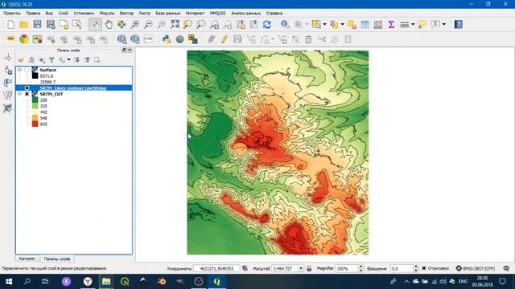Select the Identify Features info tool
Image resolution: width=515 pixels, height=289 pixels.
click(x=285, y=25)
